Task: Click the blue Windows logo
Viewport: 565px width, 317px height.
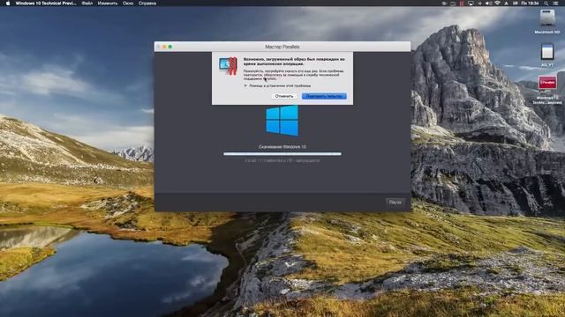Action: (x=282, y=121)
